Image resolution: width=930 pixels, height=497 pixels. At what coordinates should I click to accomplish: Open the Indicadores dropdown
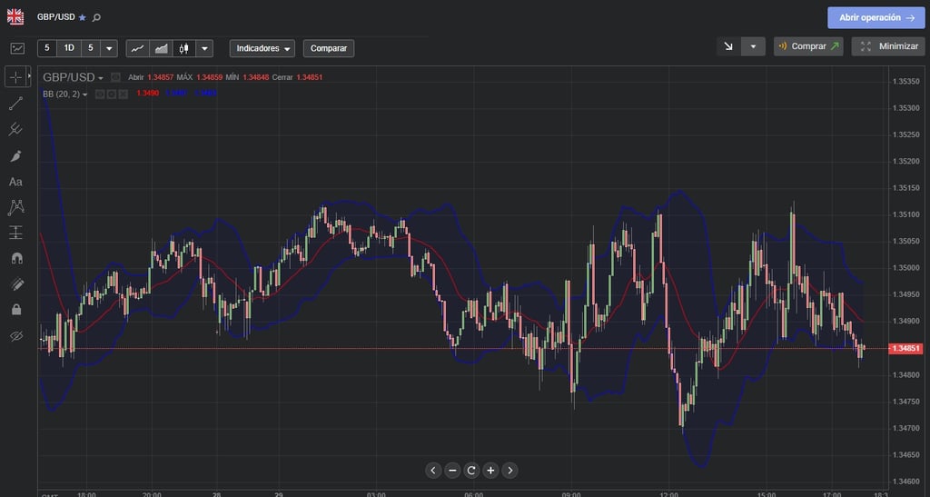point(262,49)
